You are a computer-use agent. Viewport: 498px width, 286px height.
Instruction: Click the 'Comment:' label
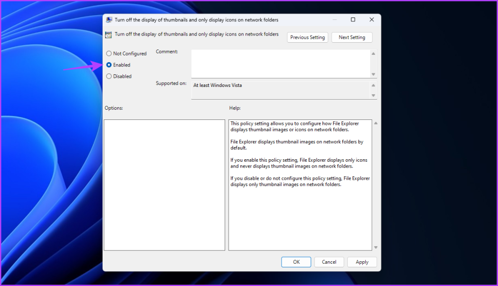[x=167, y=51]
